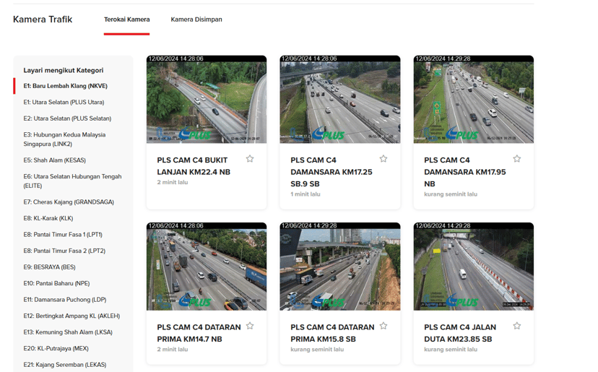This screenshot has height=372, width=598.
Task: Open the Kamera Disimpan tab
Action: coord(196,20)
